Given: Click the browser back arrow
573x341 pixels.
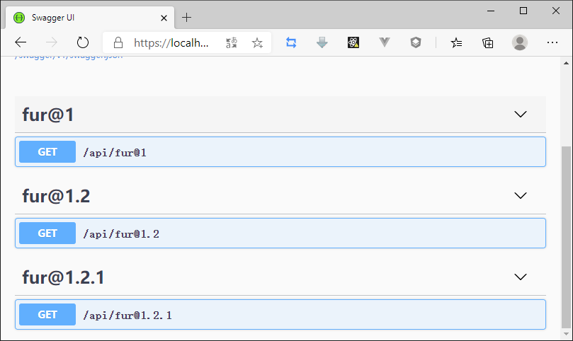Looking at the screenshot, I should [21, 42].
